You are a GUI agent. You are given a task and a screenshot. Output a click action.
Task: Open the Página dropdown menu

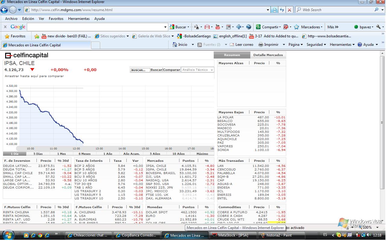coord(296,45)
